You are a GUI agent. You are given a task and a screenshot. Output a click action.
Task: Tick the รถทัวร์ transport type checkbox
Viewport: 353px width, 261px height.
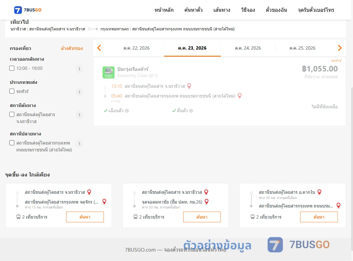[12, 91]
